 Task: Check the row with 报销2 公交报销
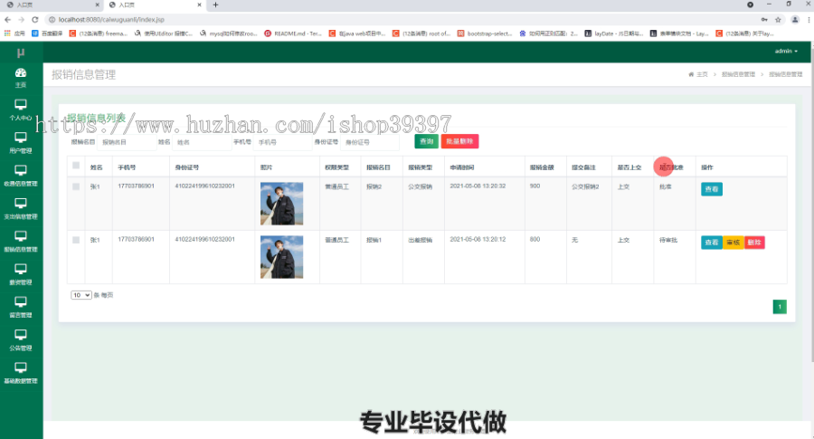click(x=76, y=186)
